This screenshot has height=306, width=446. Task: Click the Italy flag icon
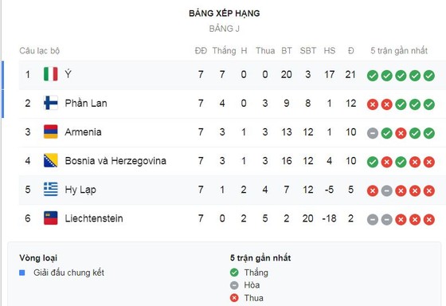(x=51, y=74)
